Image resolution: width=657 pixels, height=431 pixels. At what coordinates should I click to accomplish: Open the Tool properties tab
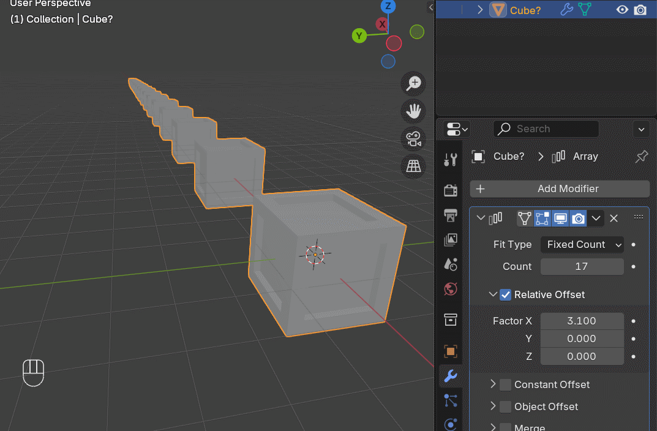coord(451,160)
